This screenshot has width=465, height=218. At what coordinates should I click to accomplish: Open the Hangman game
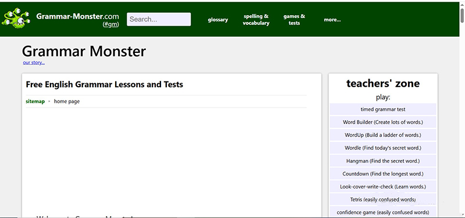click(x=383, y=161)
